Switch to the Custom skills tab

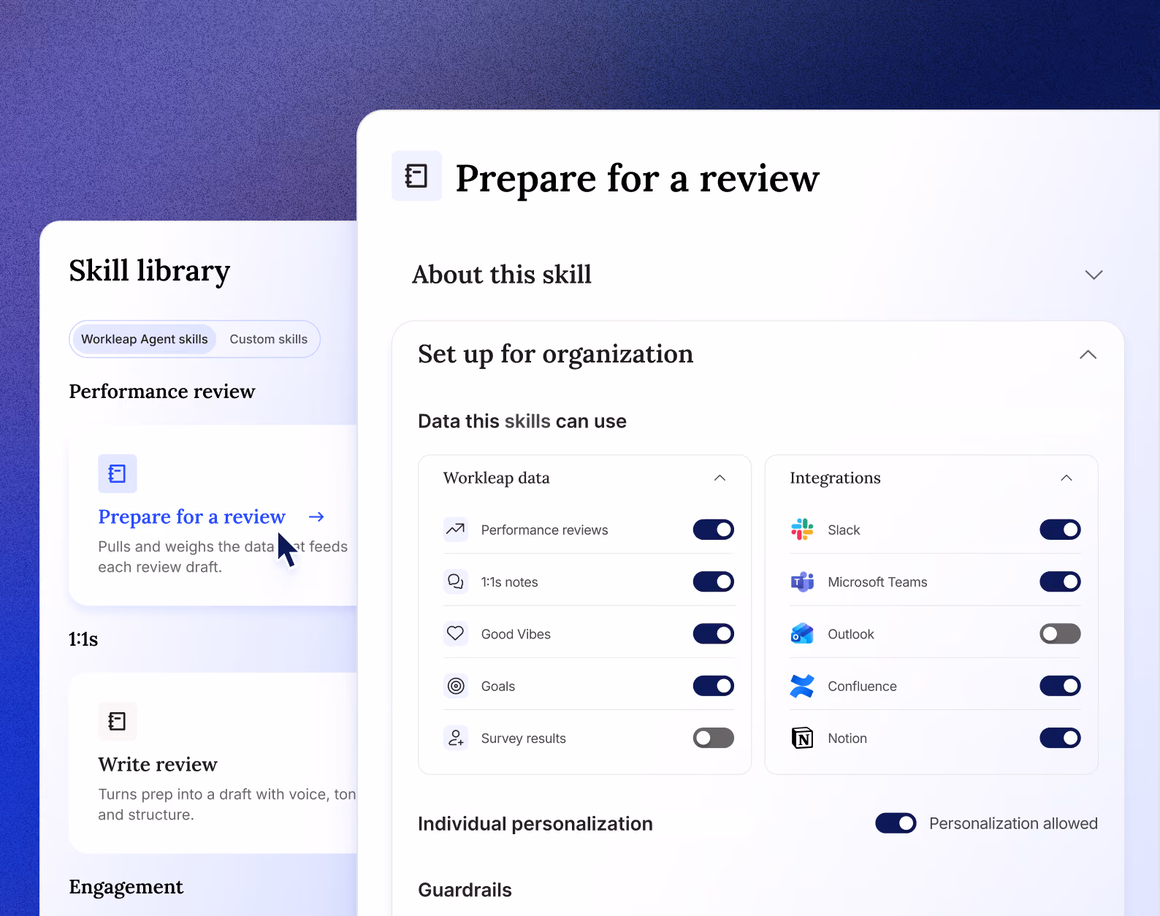click(269, 339)
